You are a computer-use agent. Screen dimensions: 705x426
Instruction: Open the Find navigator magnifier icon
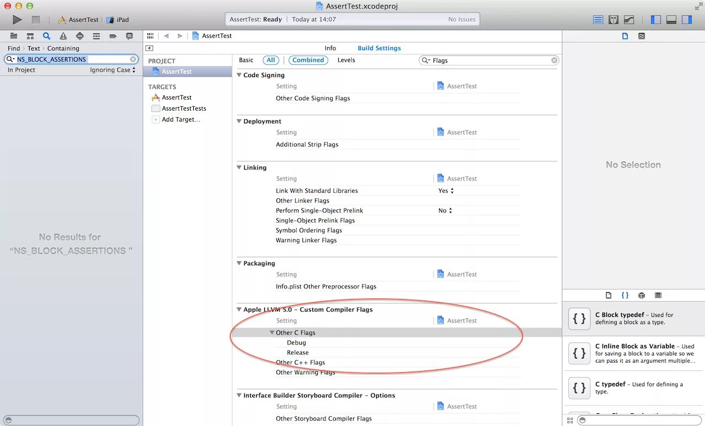pos(47,36)
